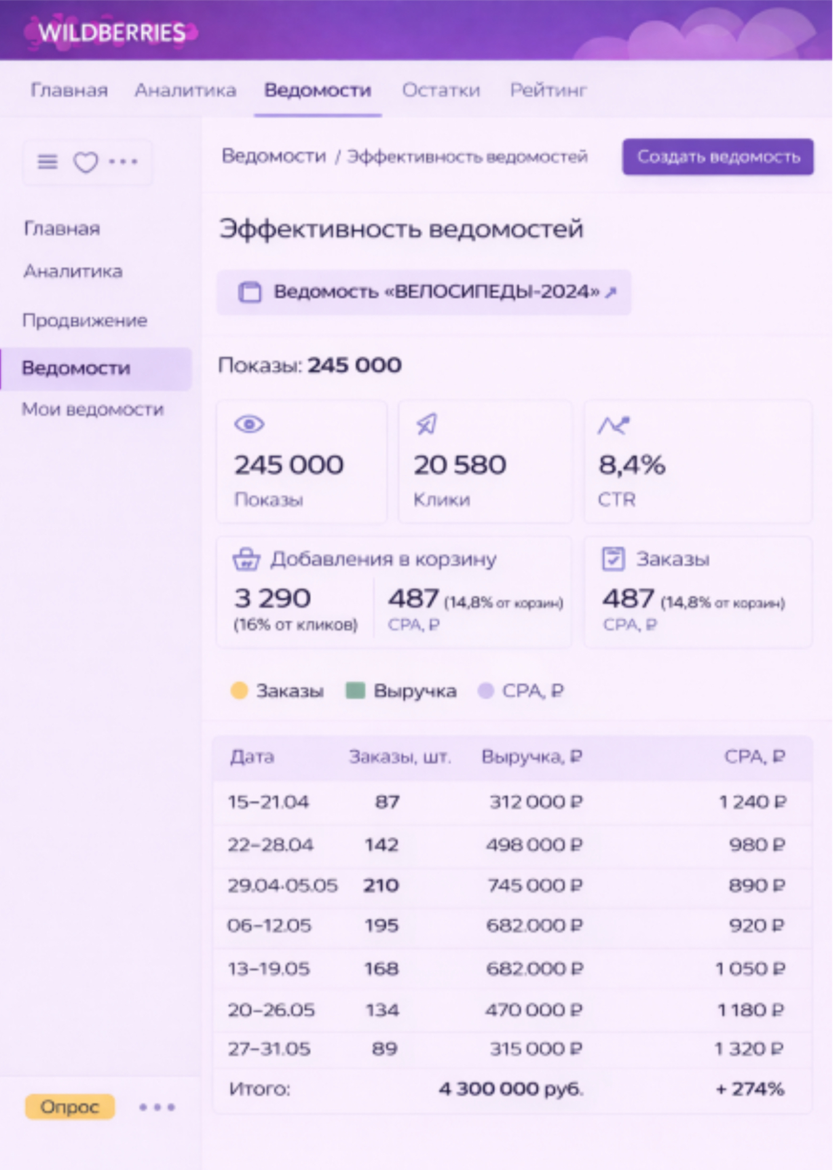Click the Wildberries logo

tap(111, 33)
